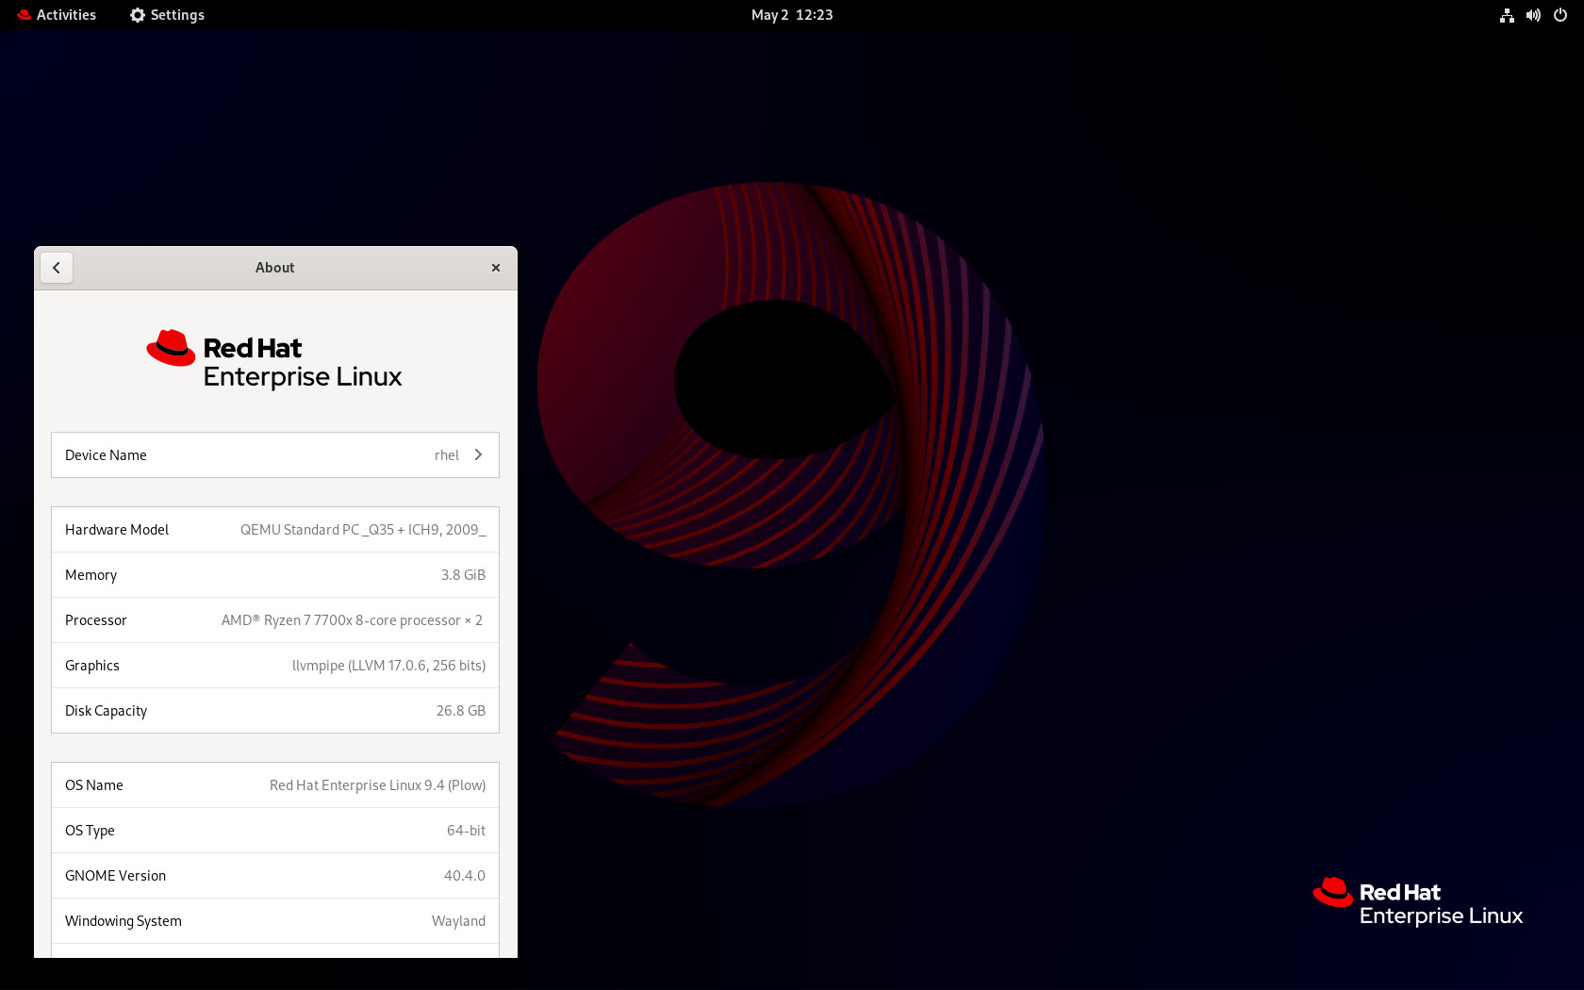
Task: Select the Disk Capacity row 26.8 GB
Action: pos(275,711)
